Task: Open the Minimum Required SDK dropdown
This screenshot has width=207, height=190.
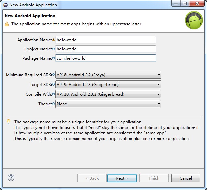Action: (x=108, y=75)
